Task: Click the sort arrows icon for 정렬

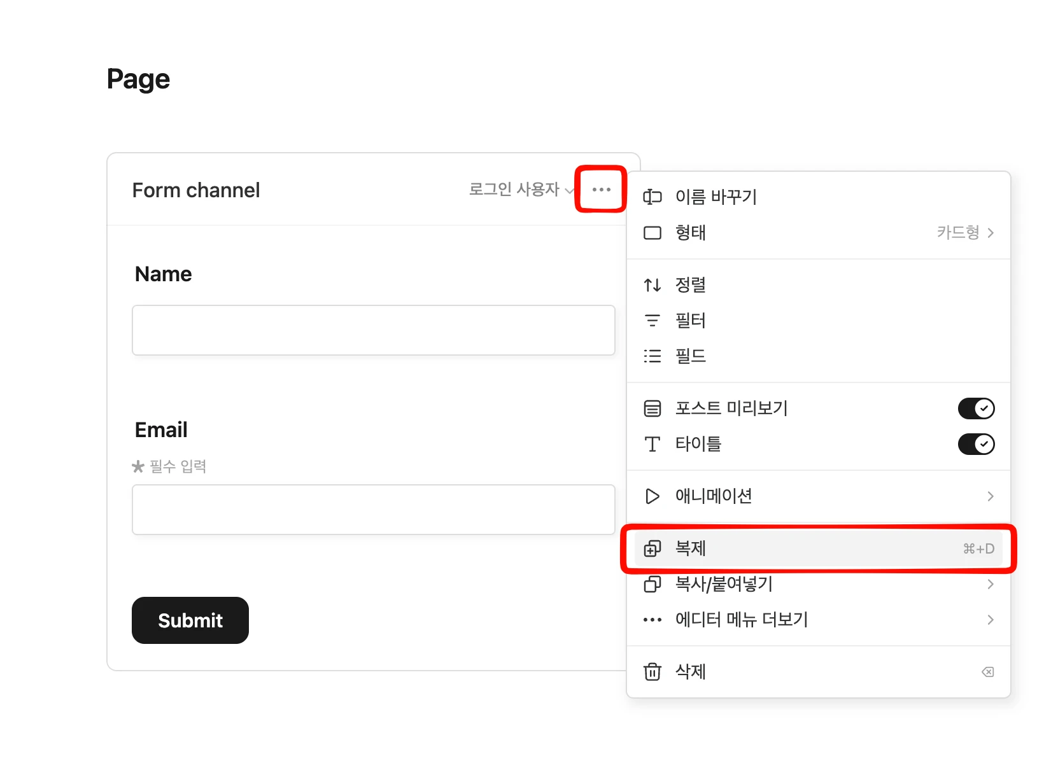Action: (x=652, y=285)
